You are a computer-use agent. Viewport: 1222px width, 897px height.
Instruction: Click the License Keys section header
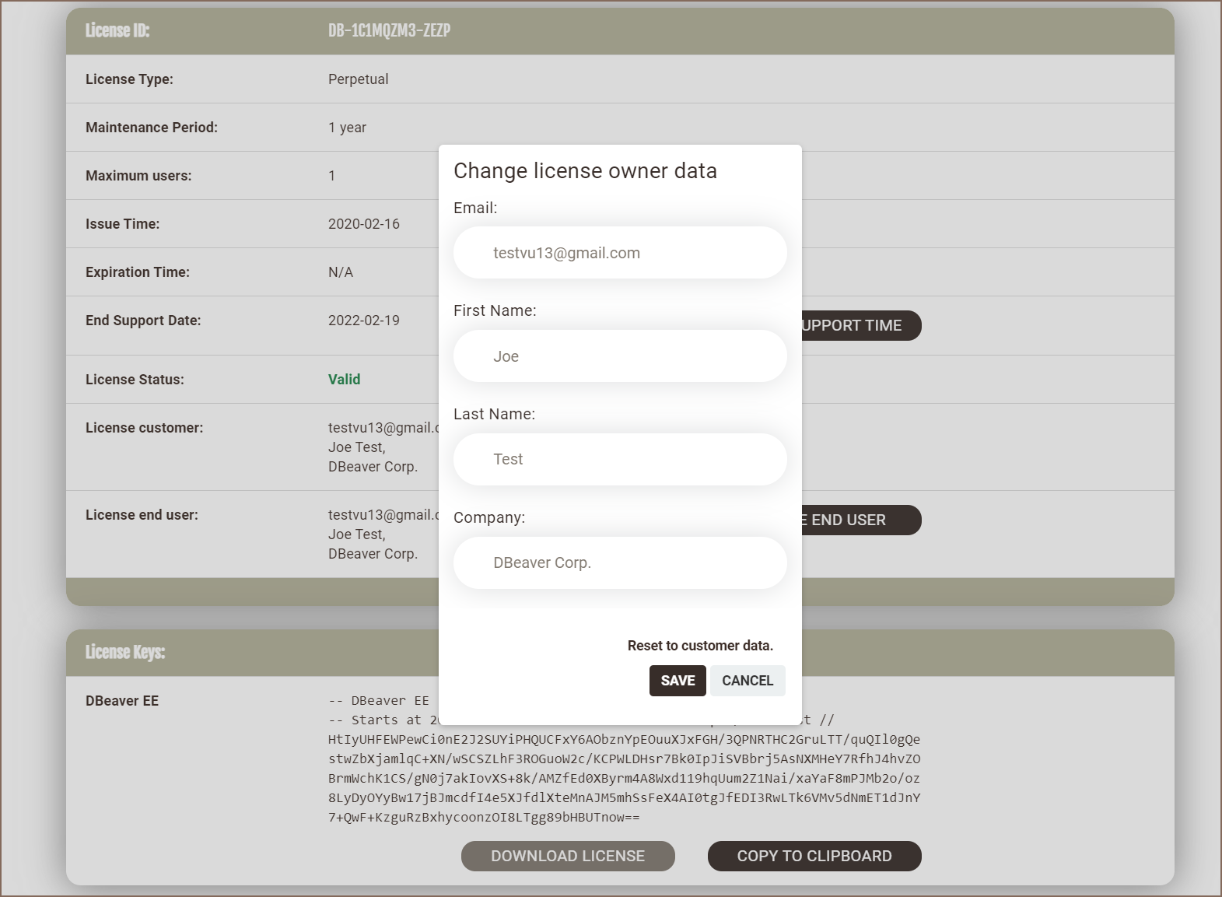[x=125, y=652]
